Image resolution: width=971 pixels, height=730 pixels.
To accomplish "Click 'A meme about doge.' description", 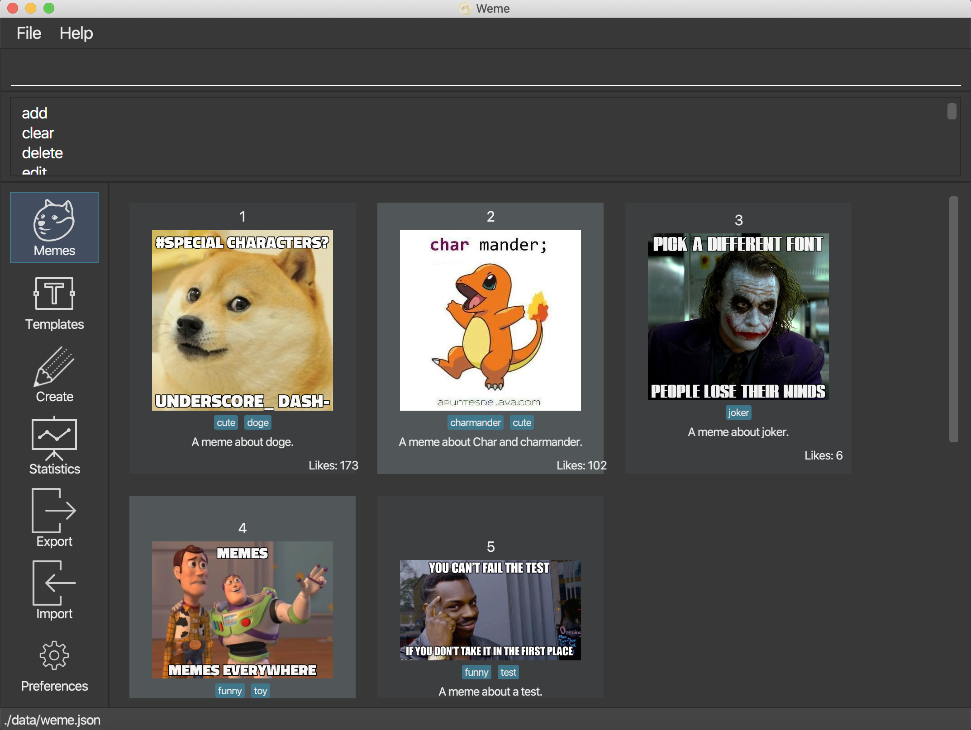I will (x=243, y=442).
